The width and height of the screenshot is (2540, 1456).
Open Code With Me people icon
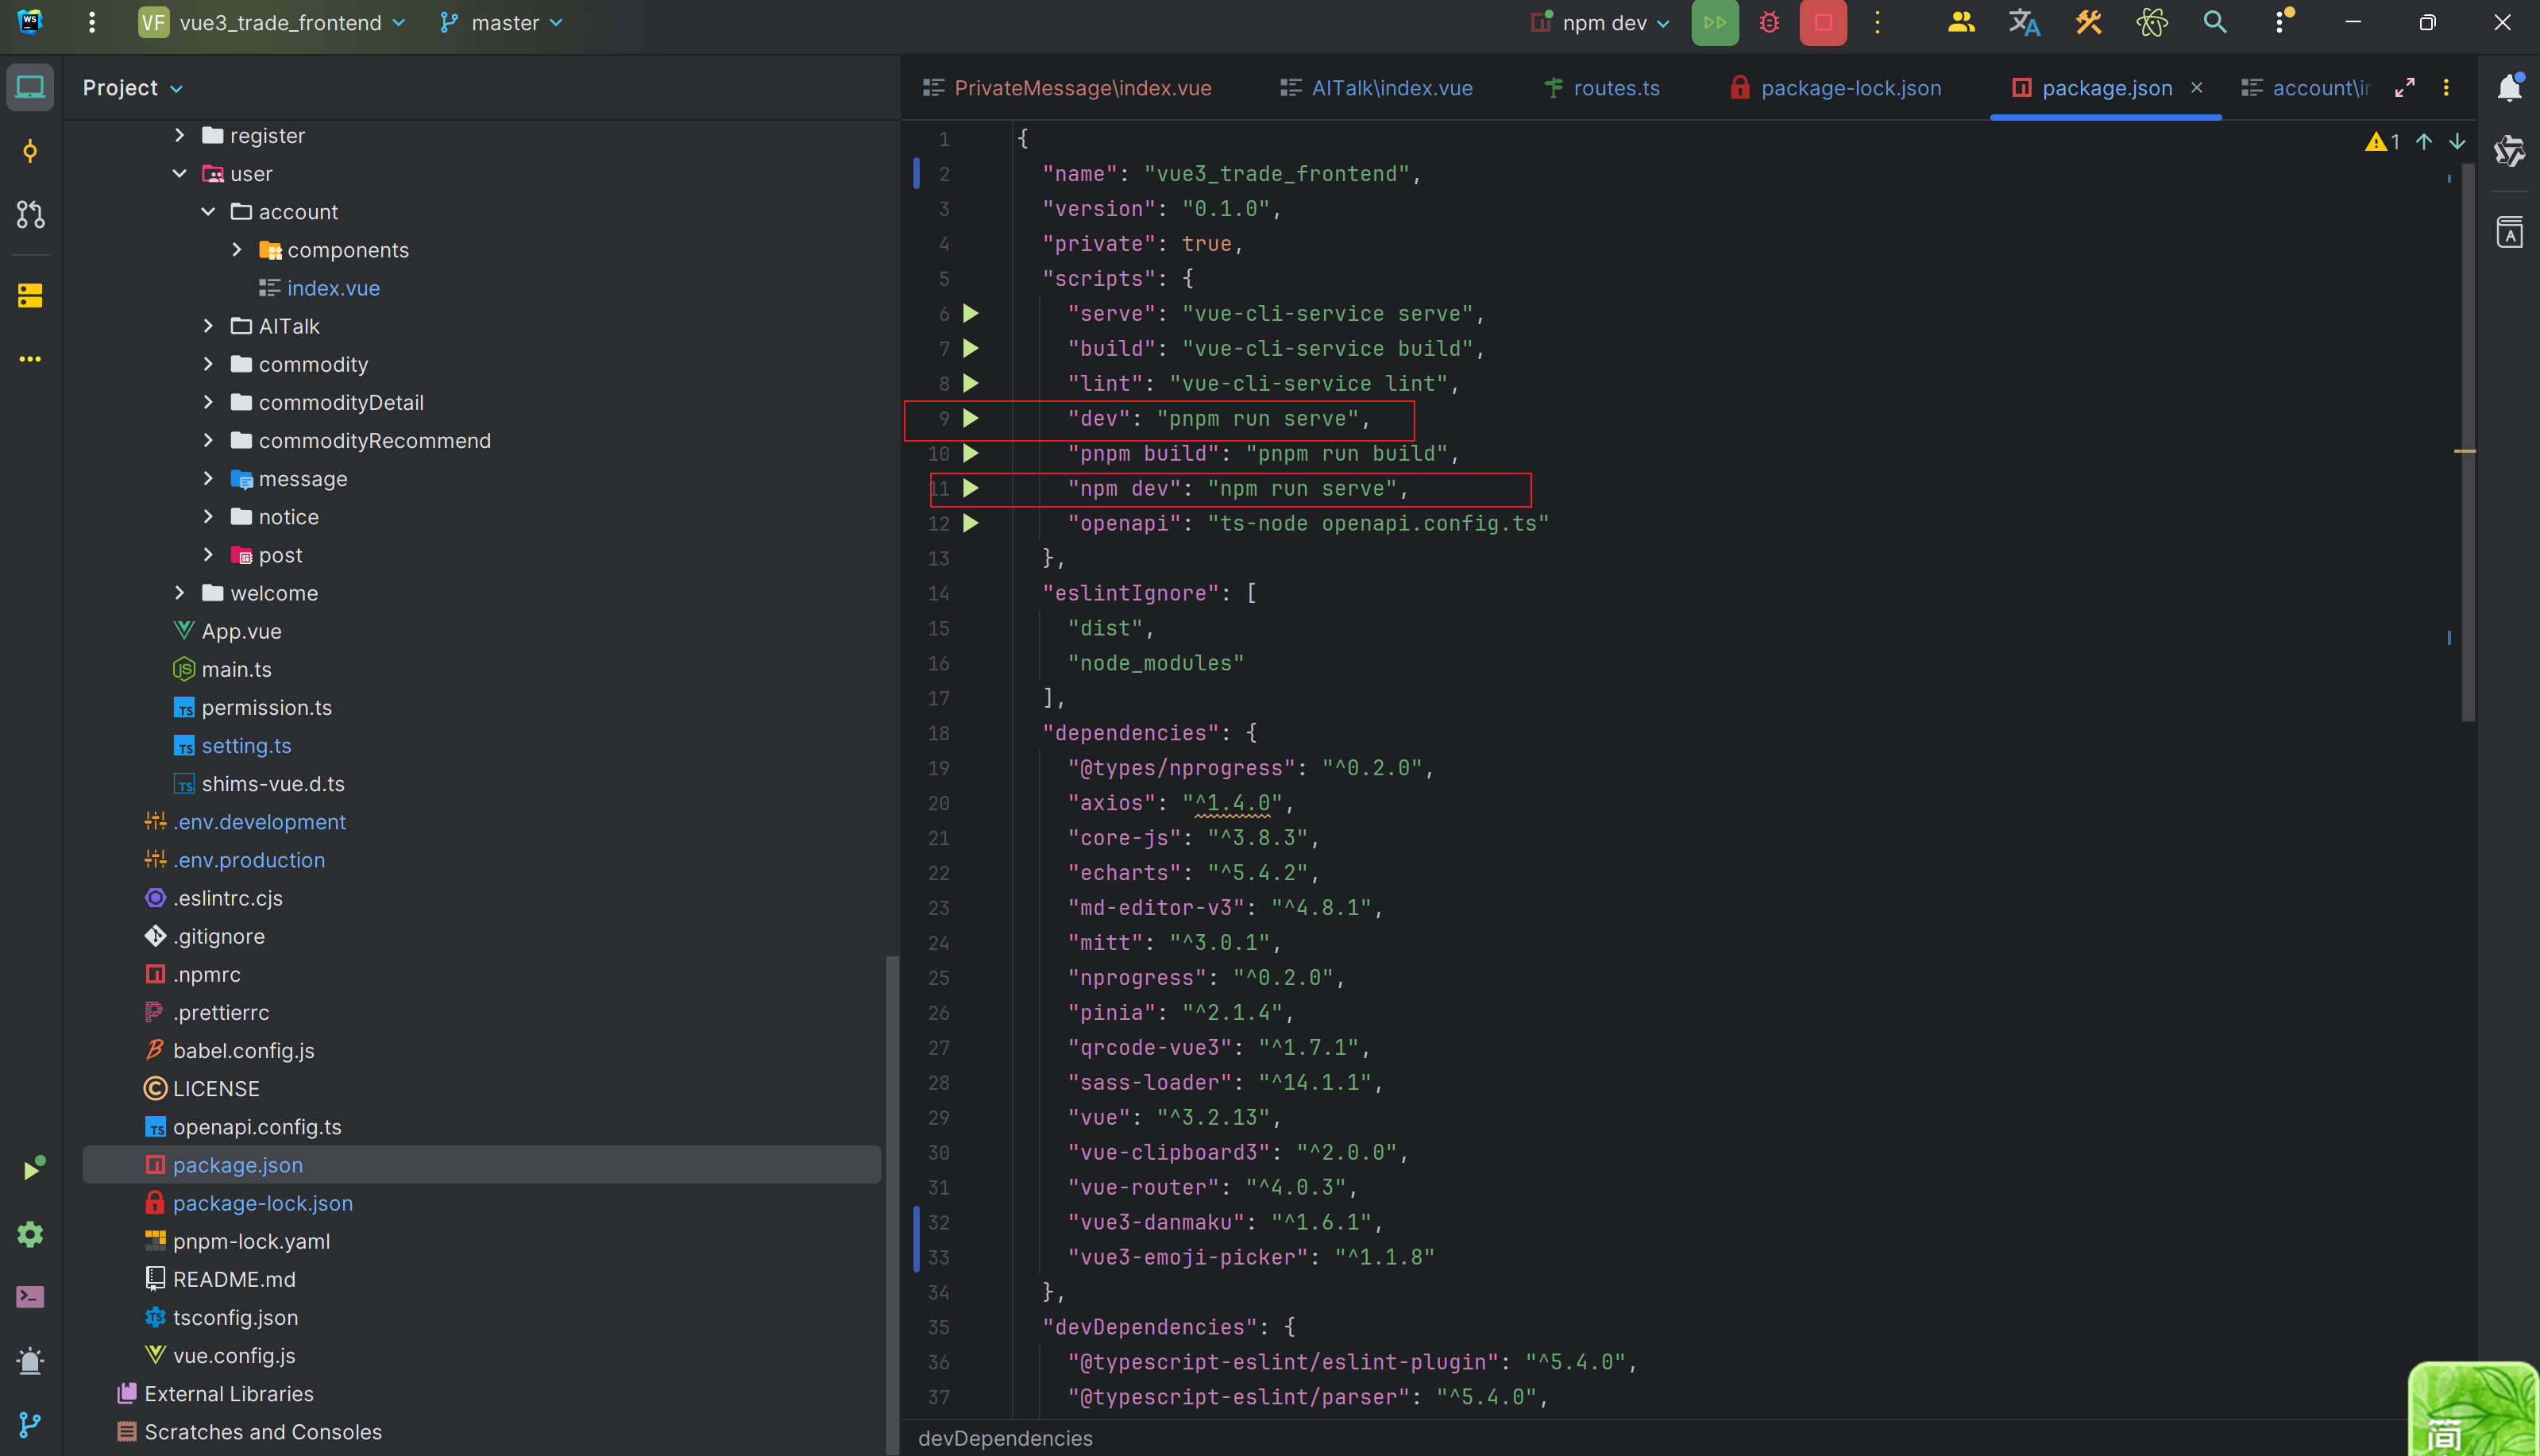[x=1961, y=23]
